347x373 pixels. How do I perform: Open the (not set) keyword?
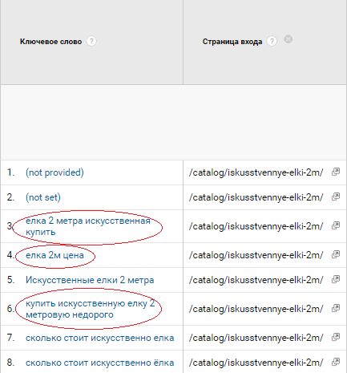click(43, 197)
